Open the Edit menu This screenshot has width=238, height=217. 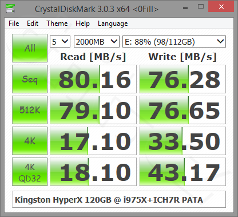33,23
